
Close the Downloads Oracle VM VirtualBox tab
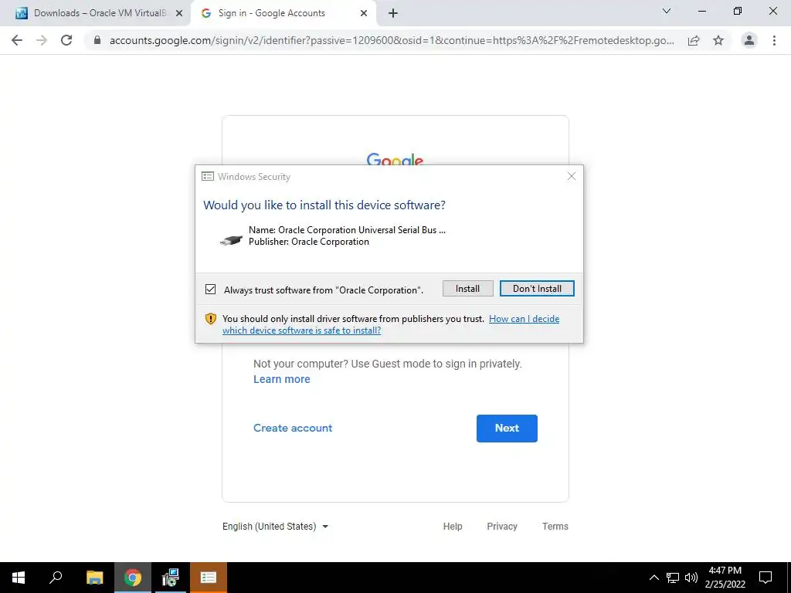[x=179, y=13]
